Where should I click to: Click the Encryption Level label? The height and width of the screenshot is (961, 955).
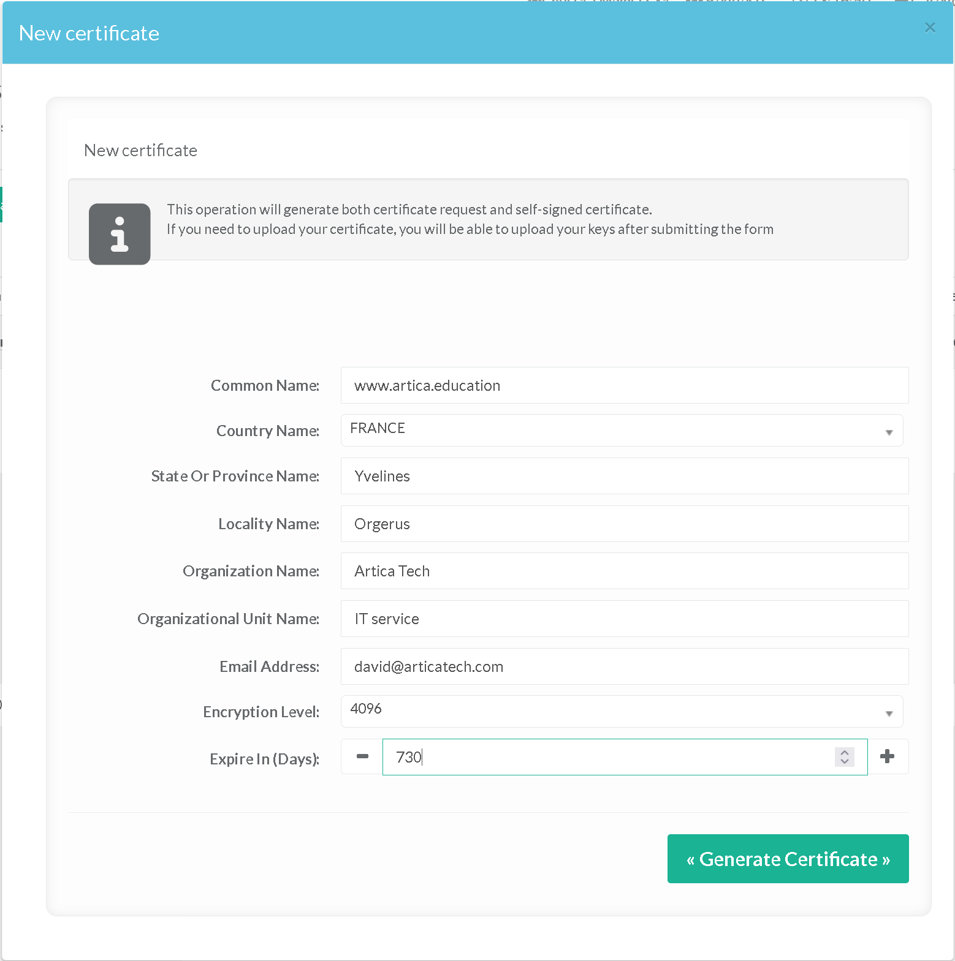click(261, 712)
